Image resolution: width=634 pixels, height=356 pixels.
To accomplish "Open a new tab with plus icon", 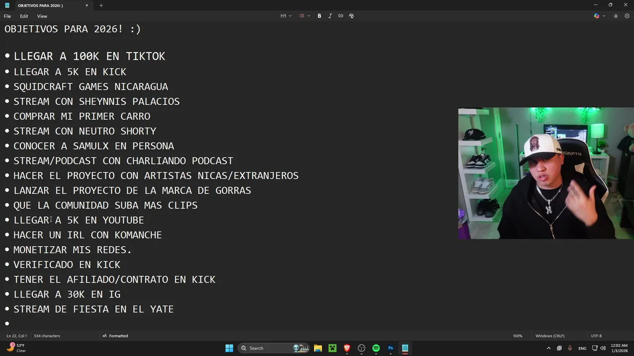I will click(x=101, y=5).
